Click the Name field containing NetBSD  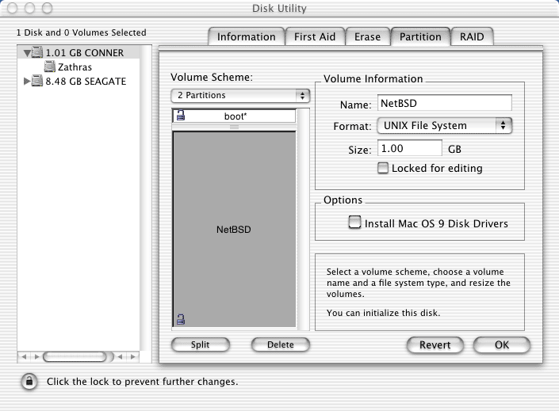click(x=445, y=103)
